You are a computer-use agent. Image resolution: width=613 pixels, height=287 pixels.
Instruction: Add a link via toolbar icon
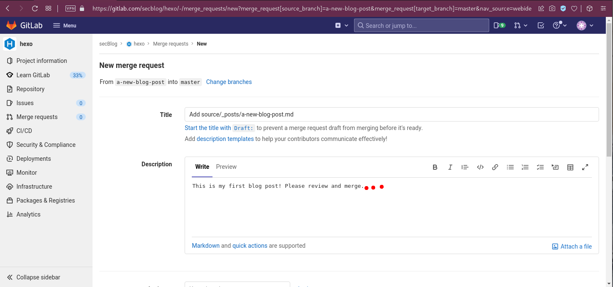point(495,167)
